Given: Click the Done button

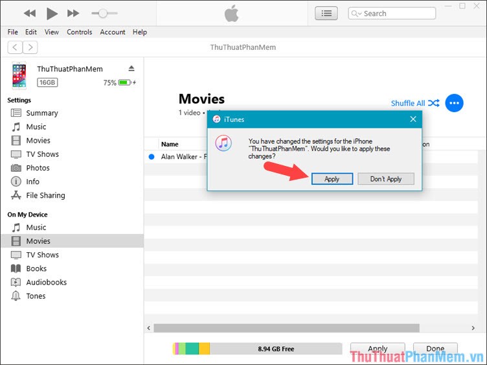Looking at the screenshot, I should [435, 349].
